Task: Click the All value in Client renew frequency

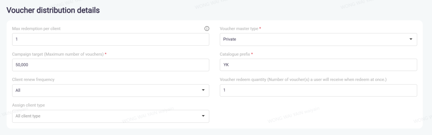Action: [18, 90]
